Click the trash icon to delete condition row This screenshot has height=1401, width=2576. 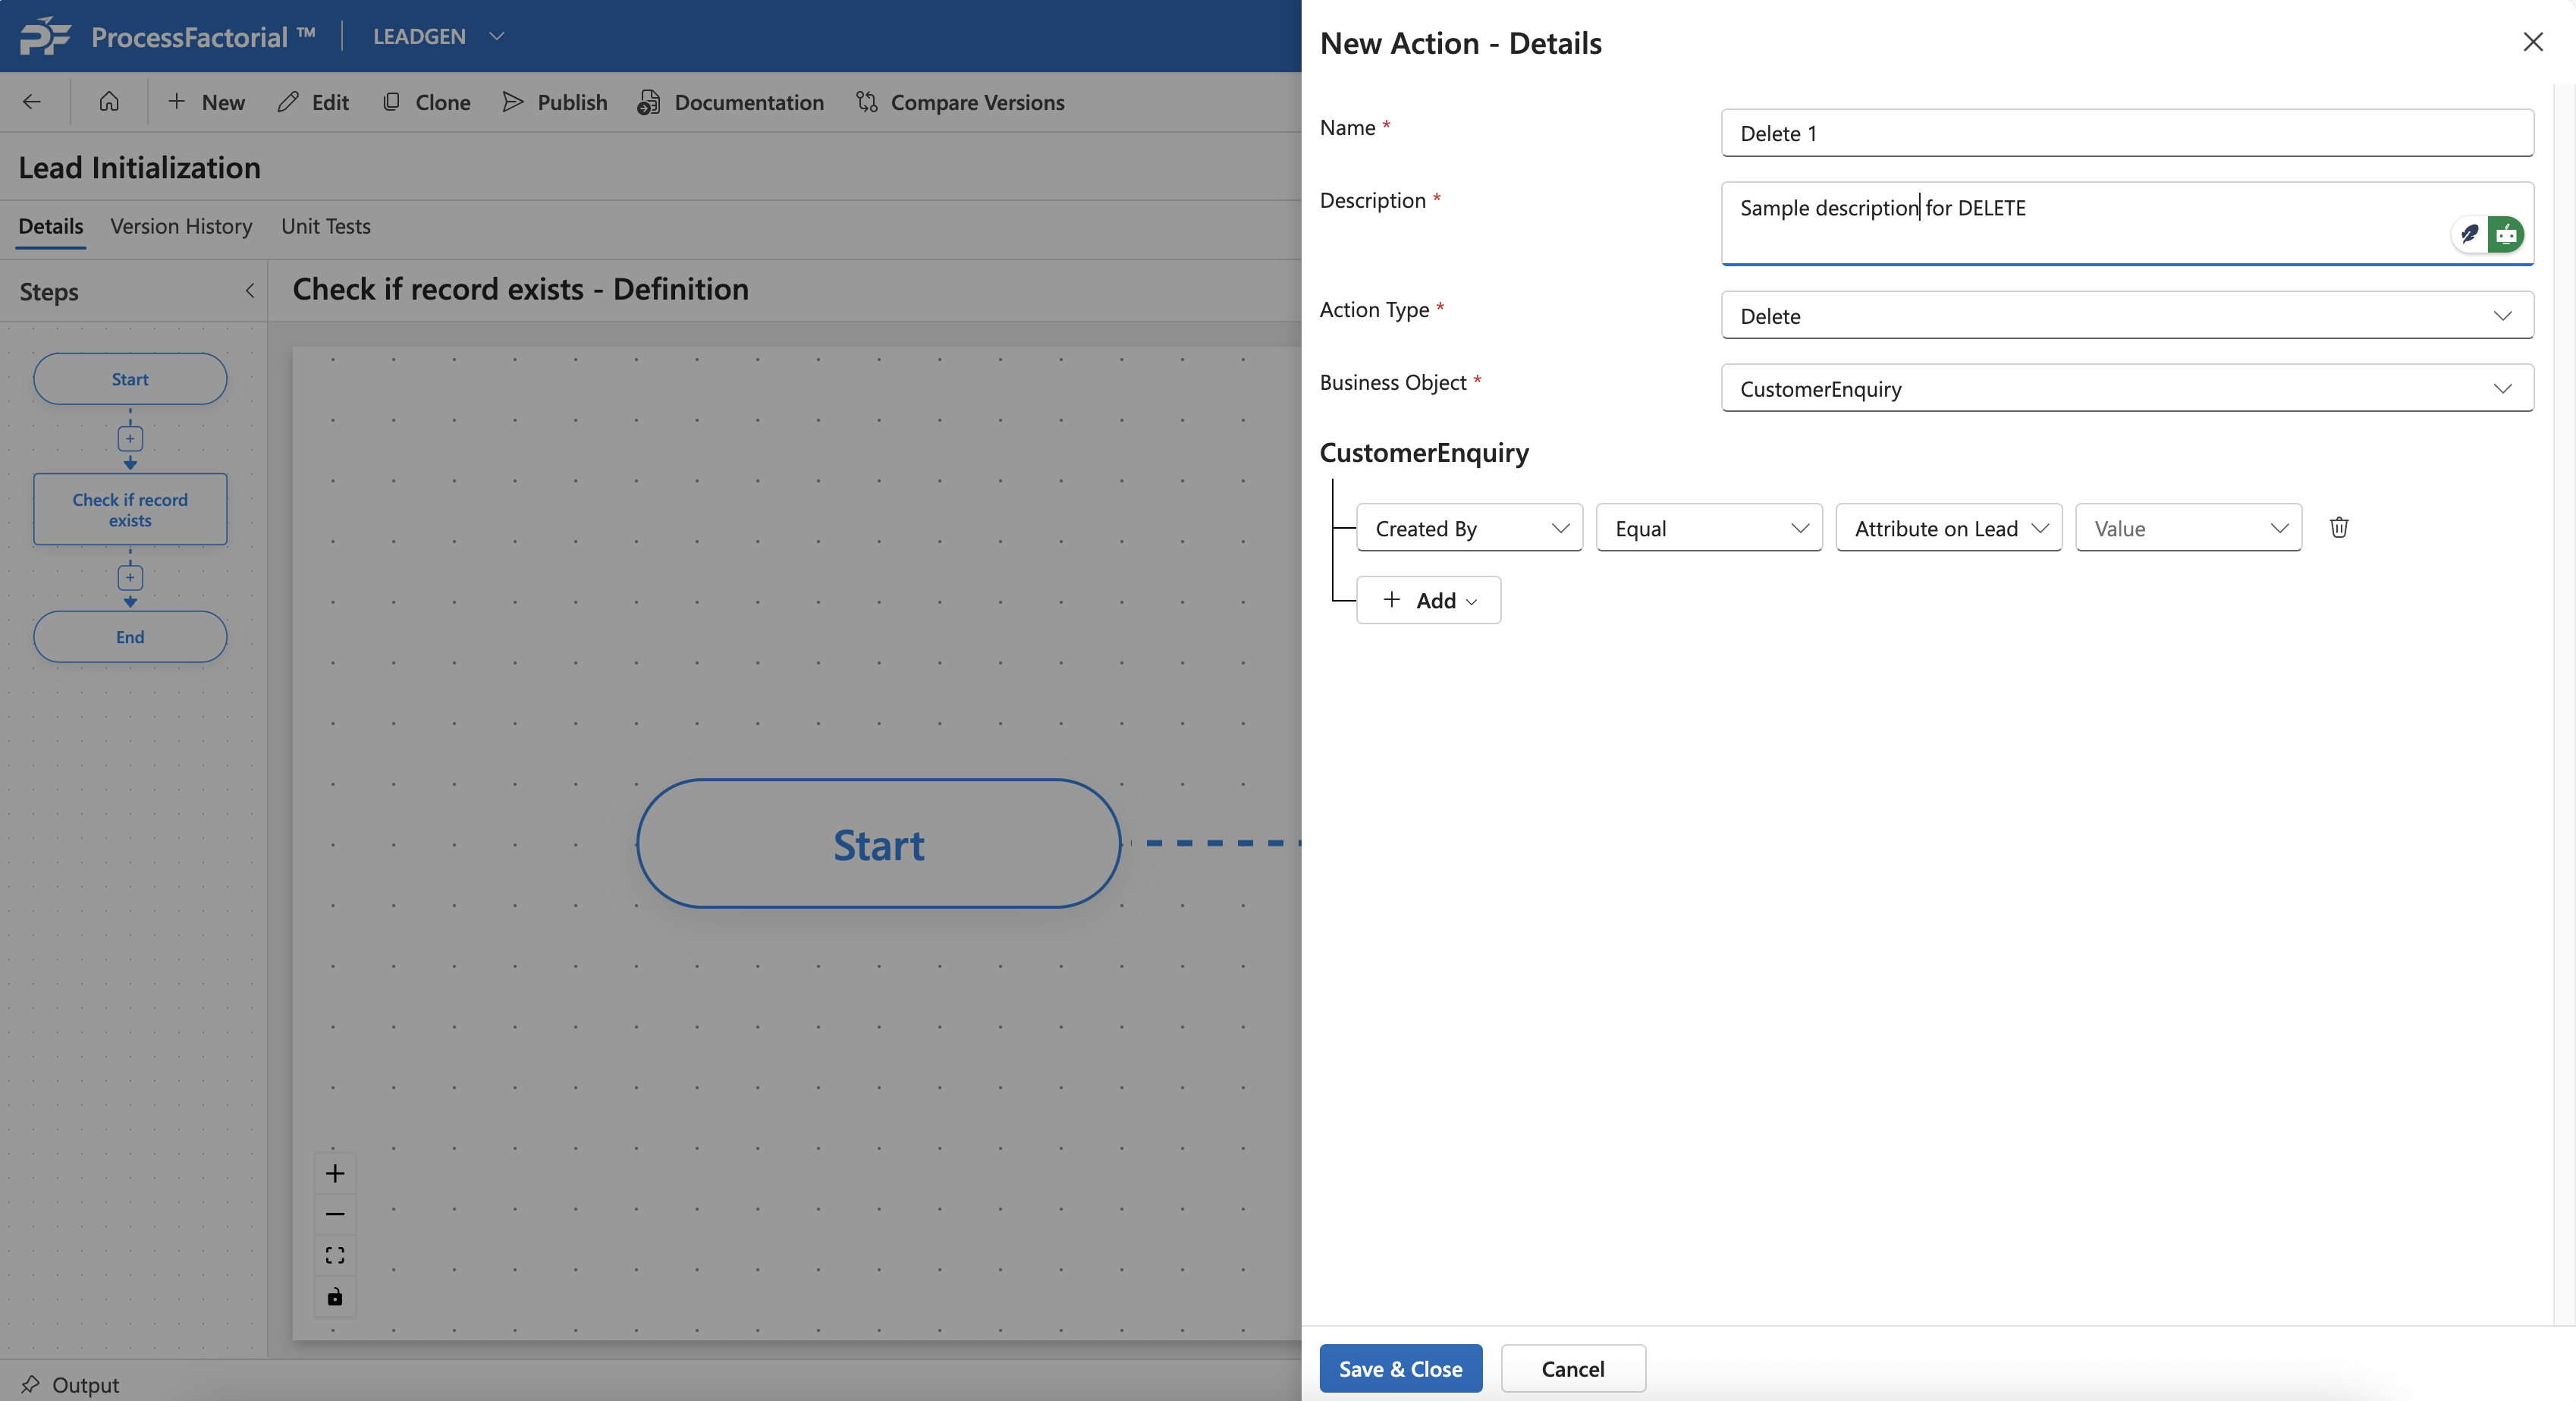(x=2338, y=527)
